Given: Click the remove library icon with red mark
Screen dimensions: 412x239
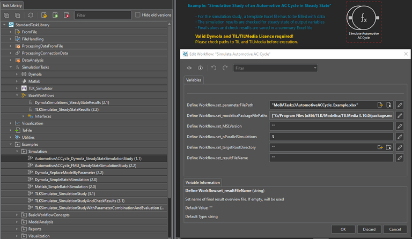Looking at the screenshot, I should (x=66, y=16).
